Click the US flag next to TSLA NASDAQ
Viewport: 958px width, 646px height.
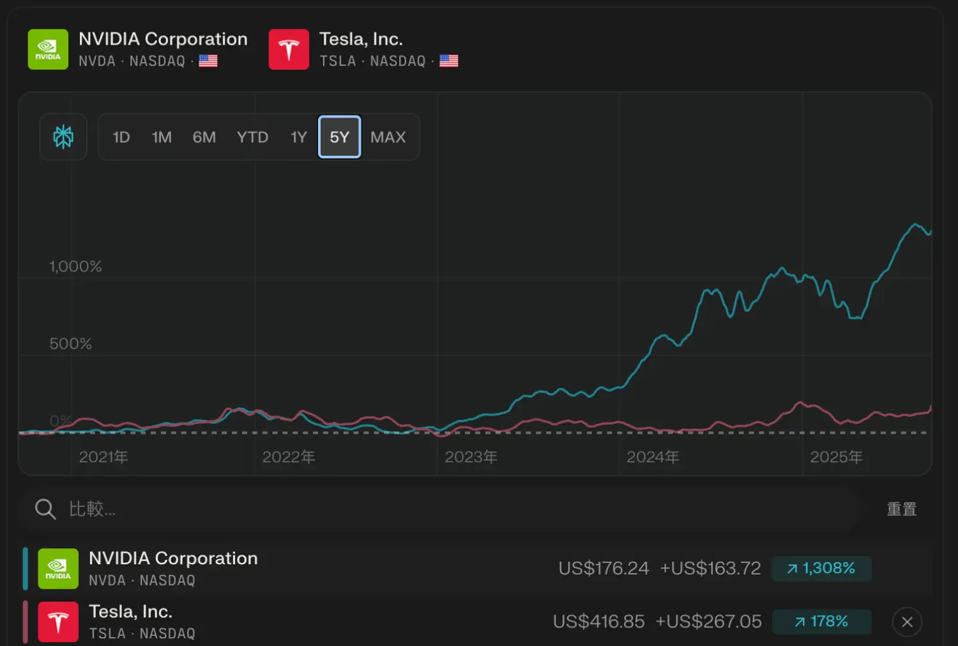tap(449, 61)
